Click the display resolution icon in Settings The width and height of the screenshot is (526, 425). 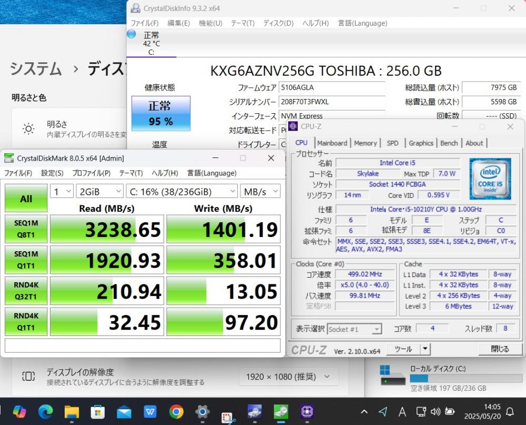tap(28, 376)
